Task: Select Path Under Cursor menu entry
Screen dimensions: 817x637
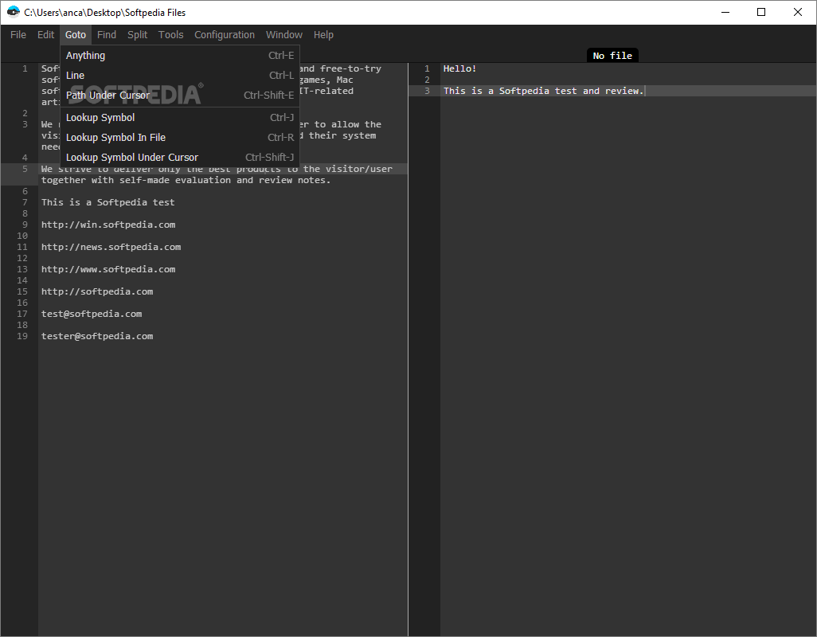Action: [180, 96]
